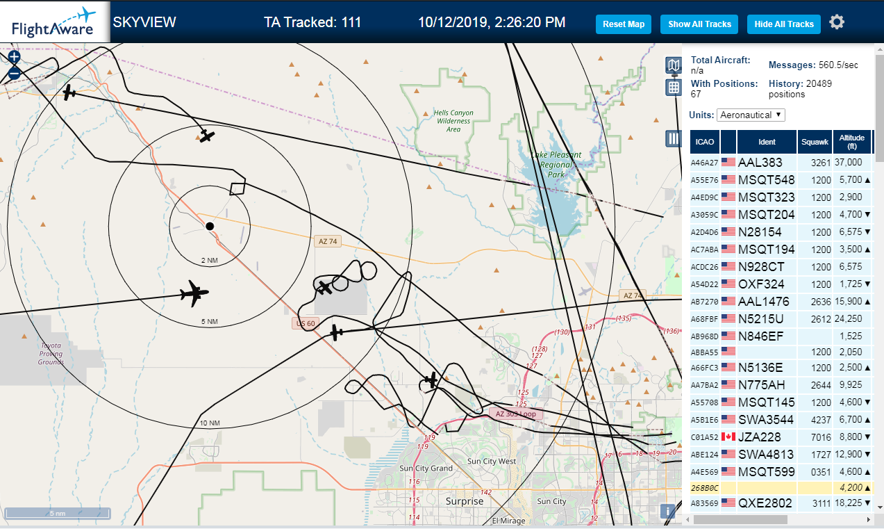Click the FlightAware logo
The height and width of the screenshot is (529, 884).
point(54,22)
